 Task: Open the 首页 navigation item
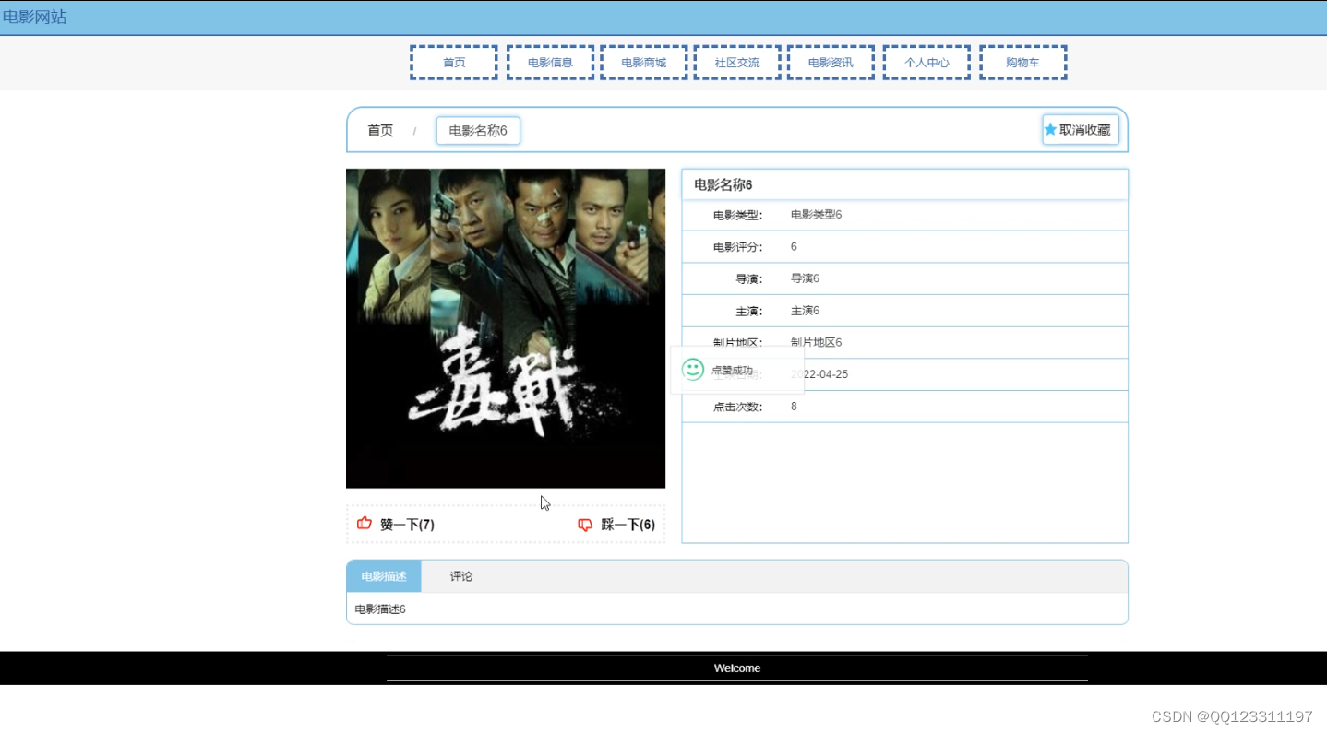tap(454, 63)
